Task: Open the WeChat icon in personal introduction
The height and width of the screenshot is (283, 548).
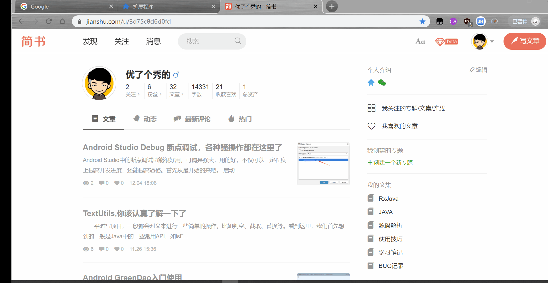Action: pyautogui.click(x=382, y=83)
